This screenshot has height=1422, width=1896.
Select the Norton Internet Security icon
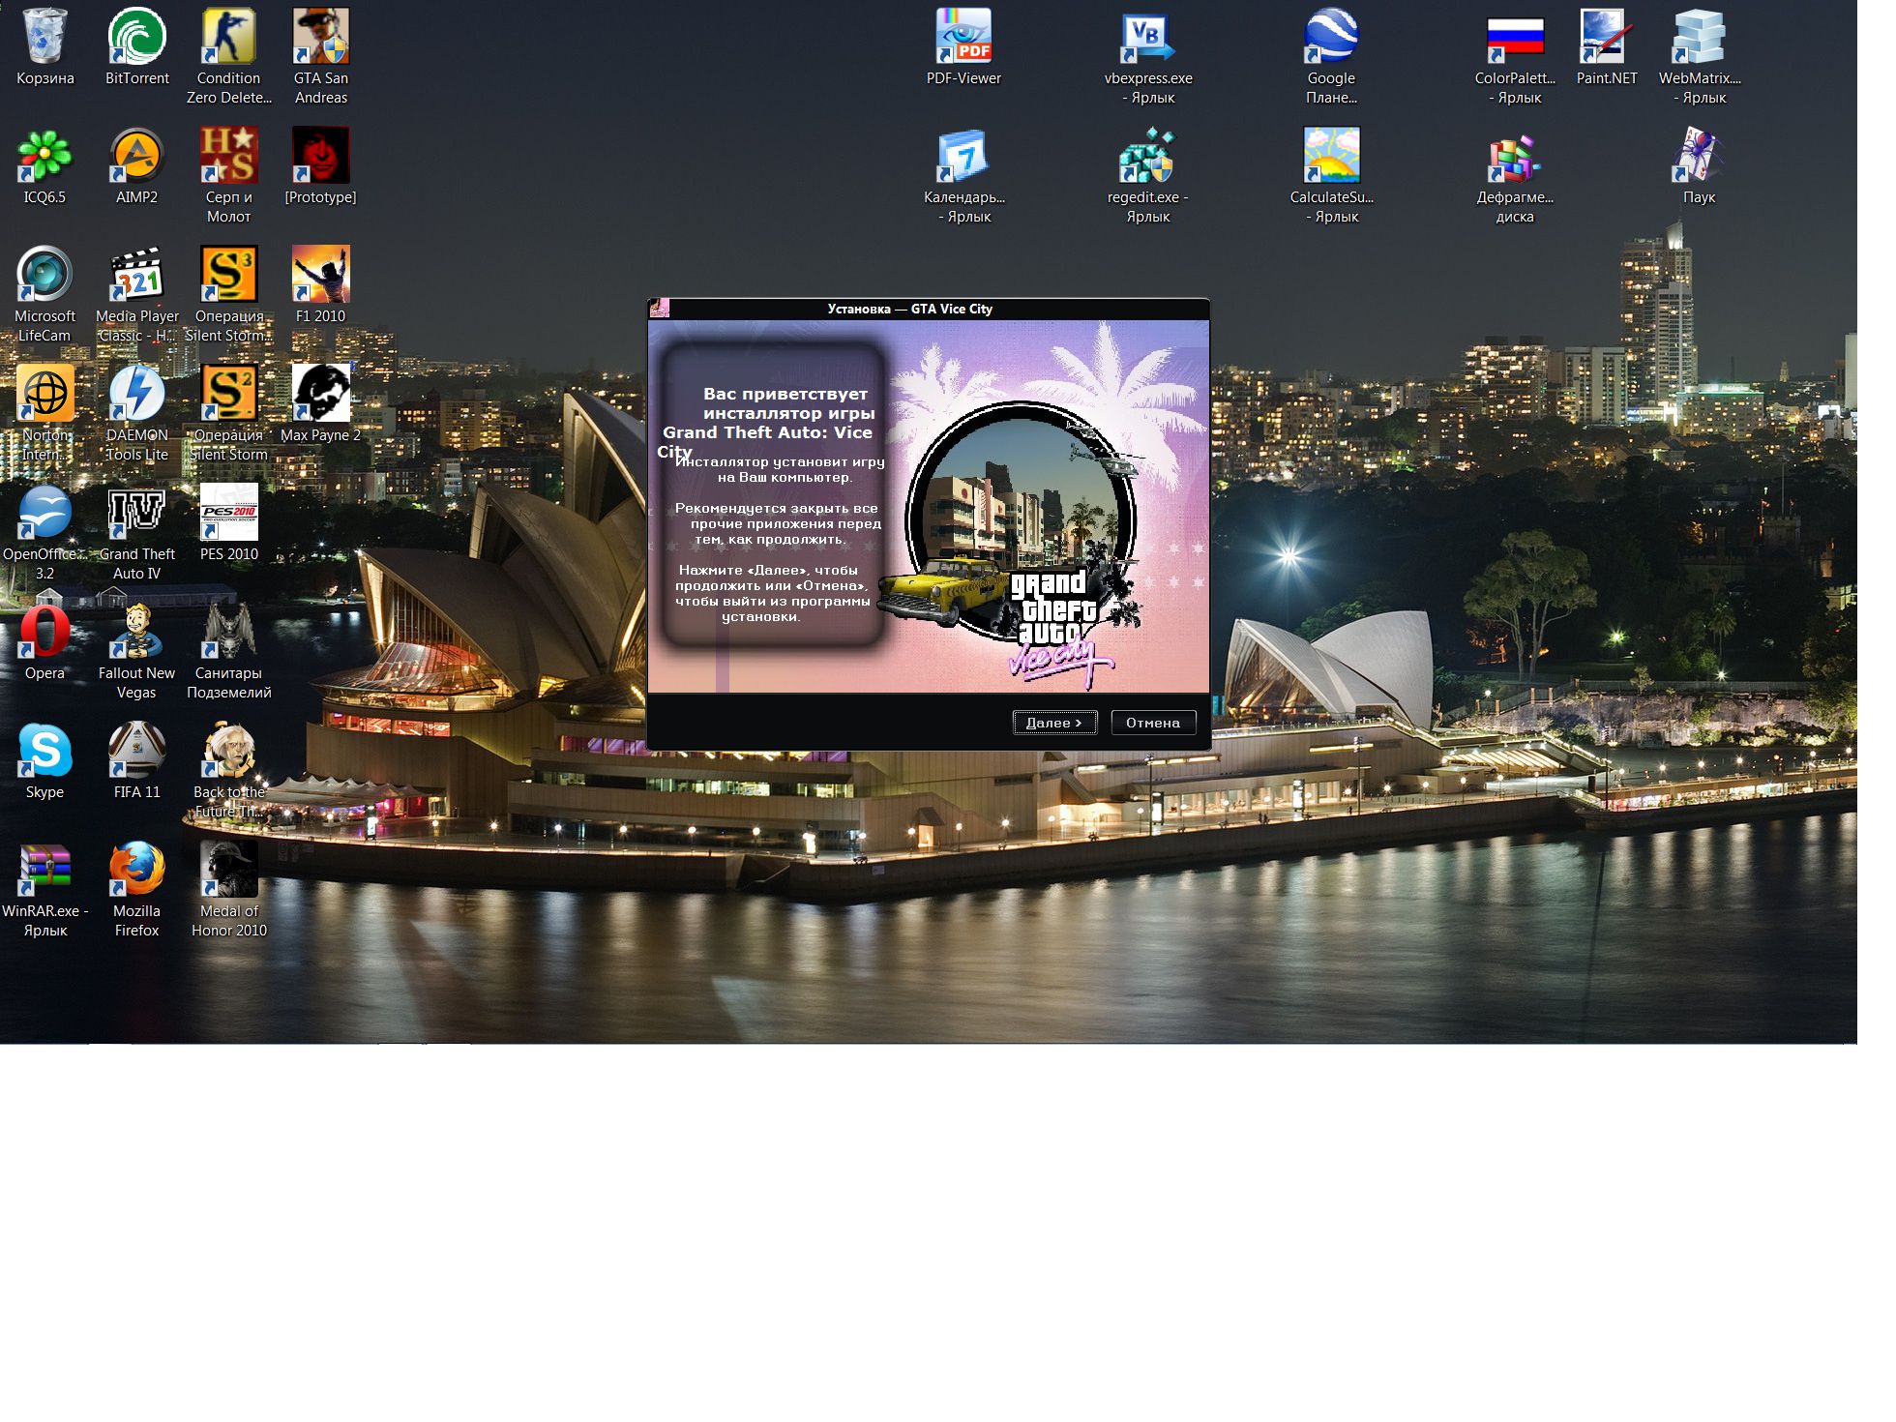pyautogui.click(x=44, y=394)
